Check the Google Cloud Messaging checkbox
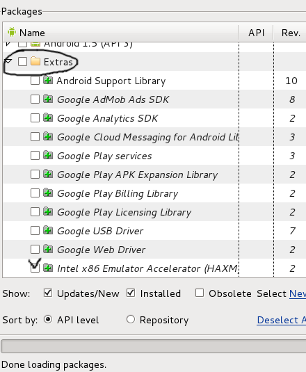 [x=35, y=137]
